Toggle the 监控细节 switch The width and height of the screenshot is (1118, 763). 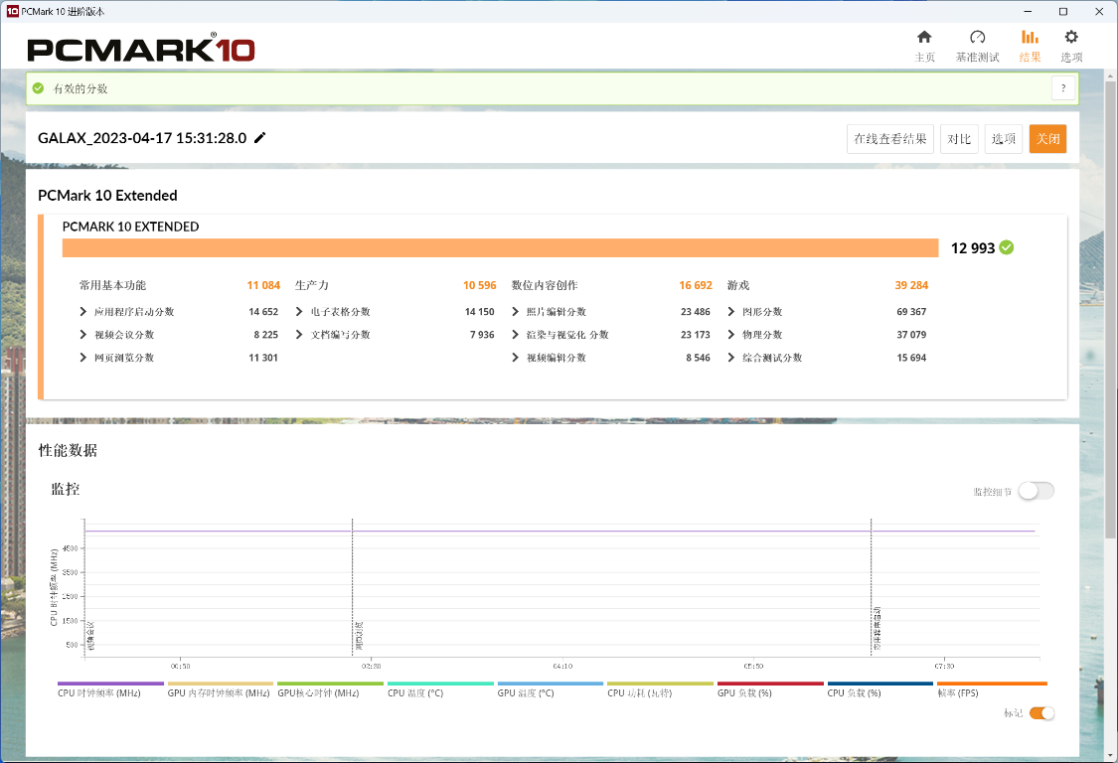(x=1036, y=491)
